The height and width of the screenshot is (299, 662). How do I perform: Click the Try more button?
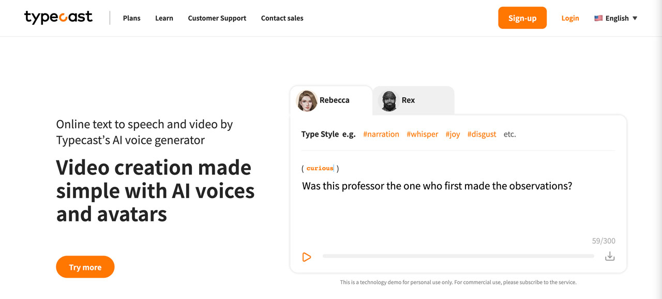(x=85, y=267)
